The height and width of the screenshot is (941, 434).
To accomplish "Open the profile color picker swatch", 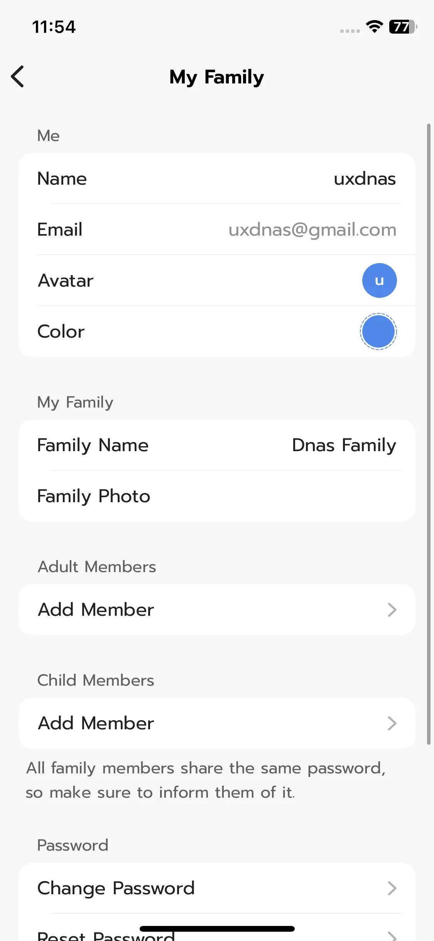I will [x=378, y=331].
